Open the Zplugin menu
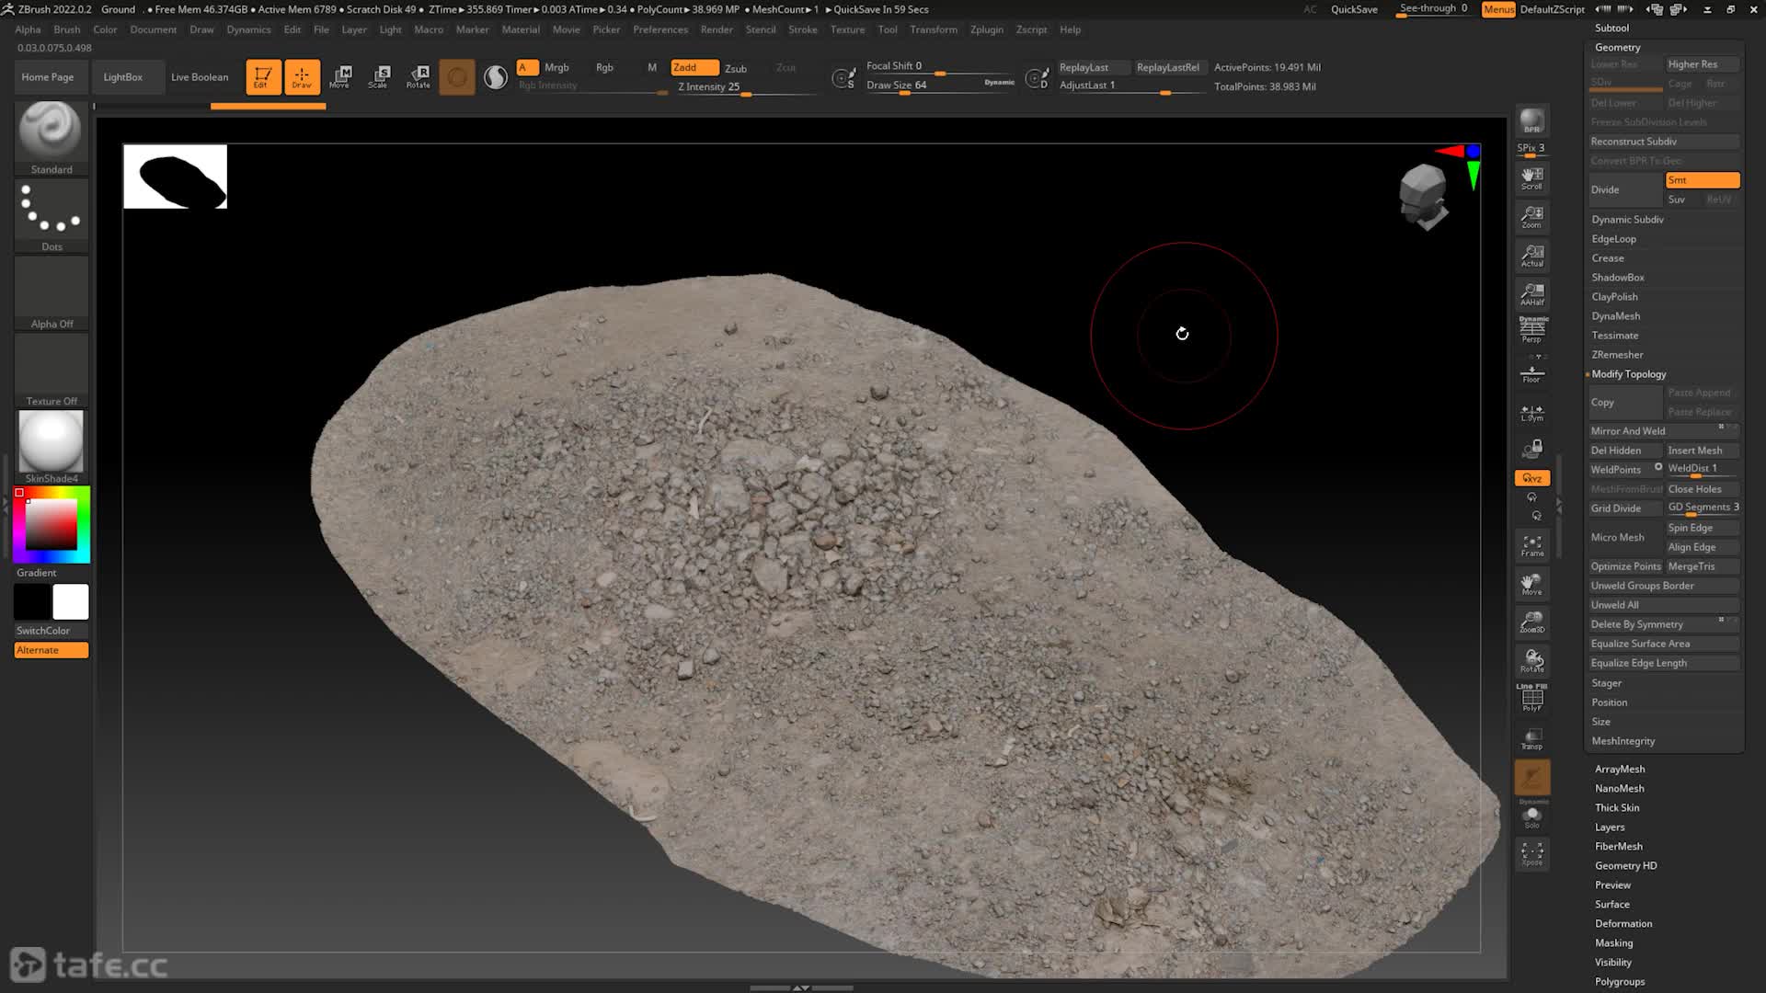 pyautogui.click(x=987, y=29)
